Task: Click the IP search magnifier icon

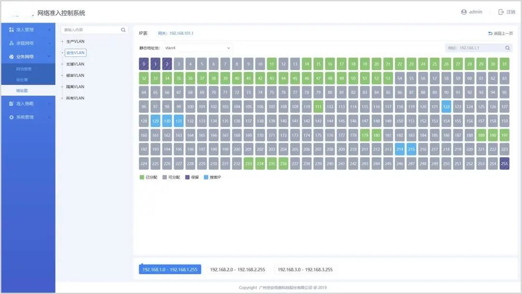Action: tap(507, 48)
